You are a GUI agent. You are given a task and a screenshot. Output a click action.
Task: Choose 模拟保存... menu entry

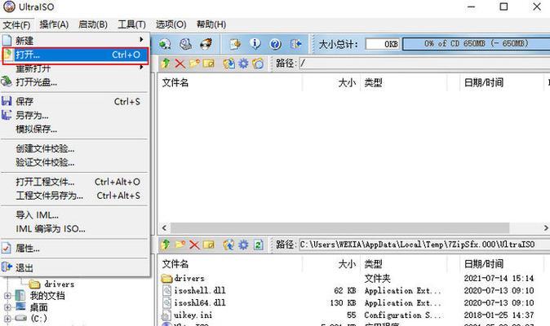click(75, 130)
